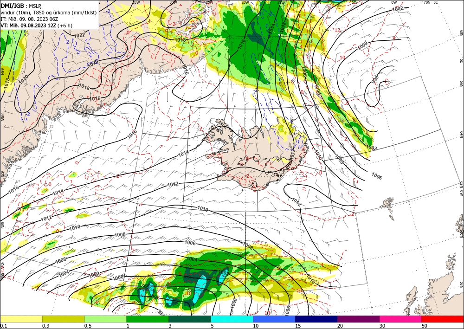
Task: Click the cyan 5–10 legend swatch
Action: click(232, 319)
